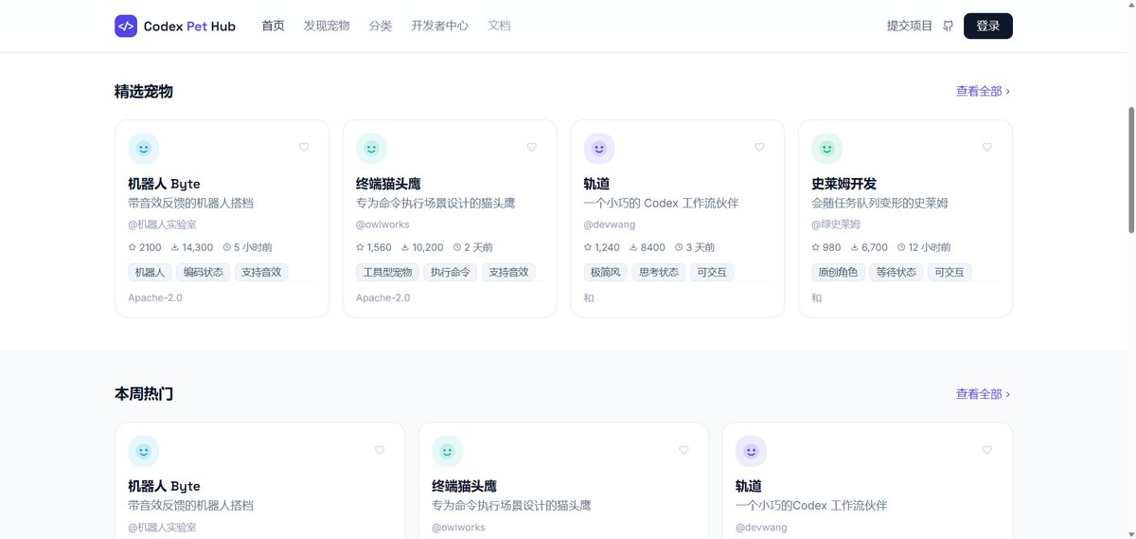The image size is (1136, 539).
Task: Go to the 首页 nav item
Action: (x=273, y=26)
